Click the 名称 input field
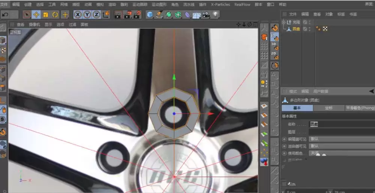The width and height of the screenshot is (375, 193). tap(342, 124)
